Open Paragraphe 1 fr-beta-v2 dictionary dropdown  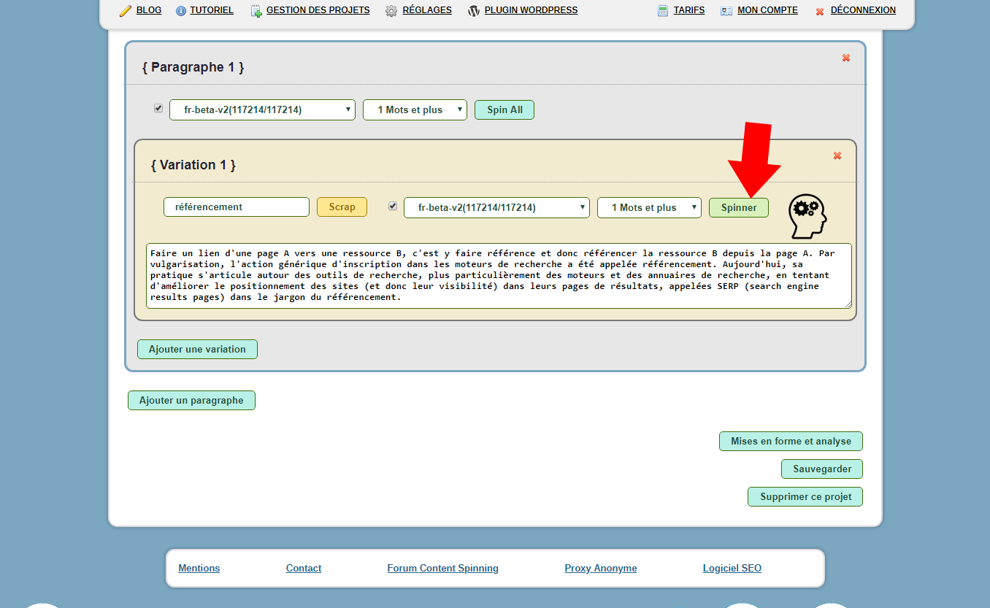point(262,109)
